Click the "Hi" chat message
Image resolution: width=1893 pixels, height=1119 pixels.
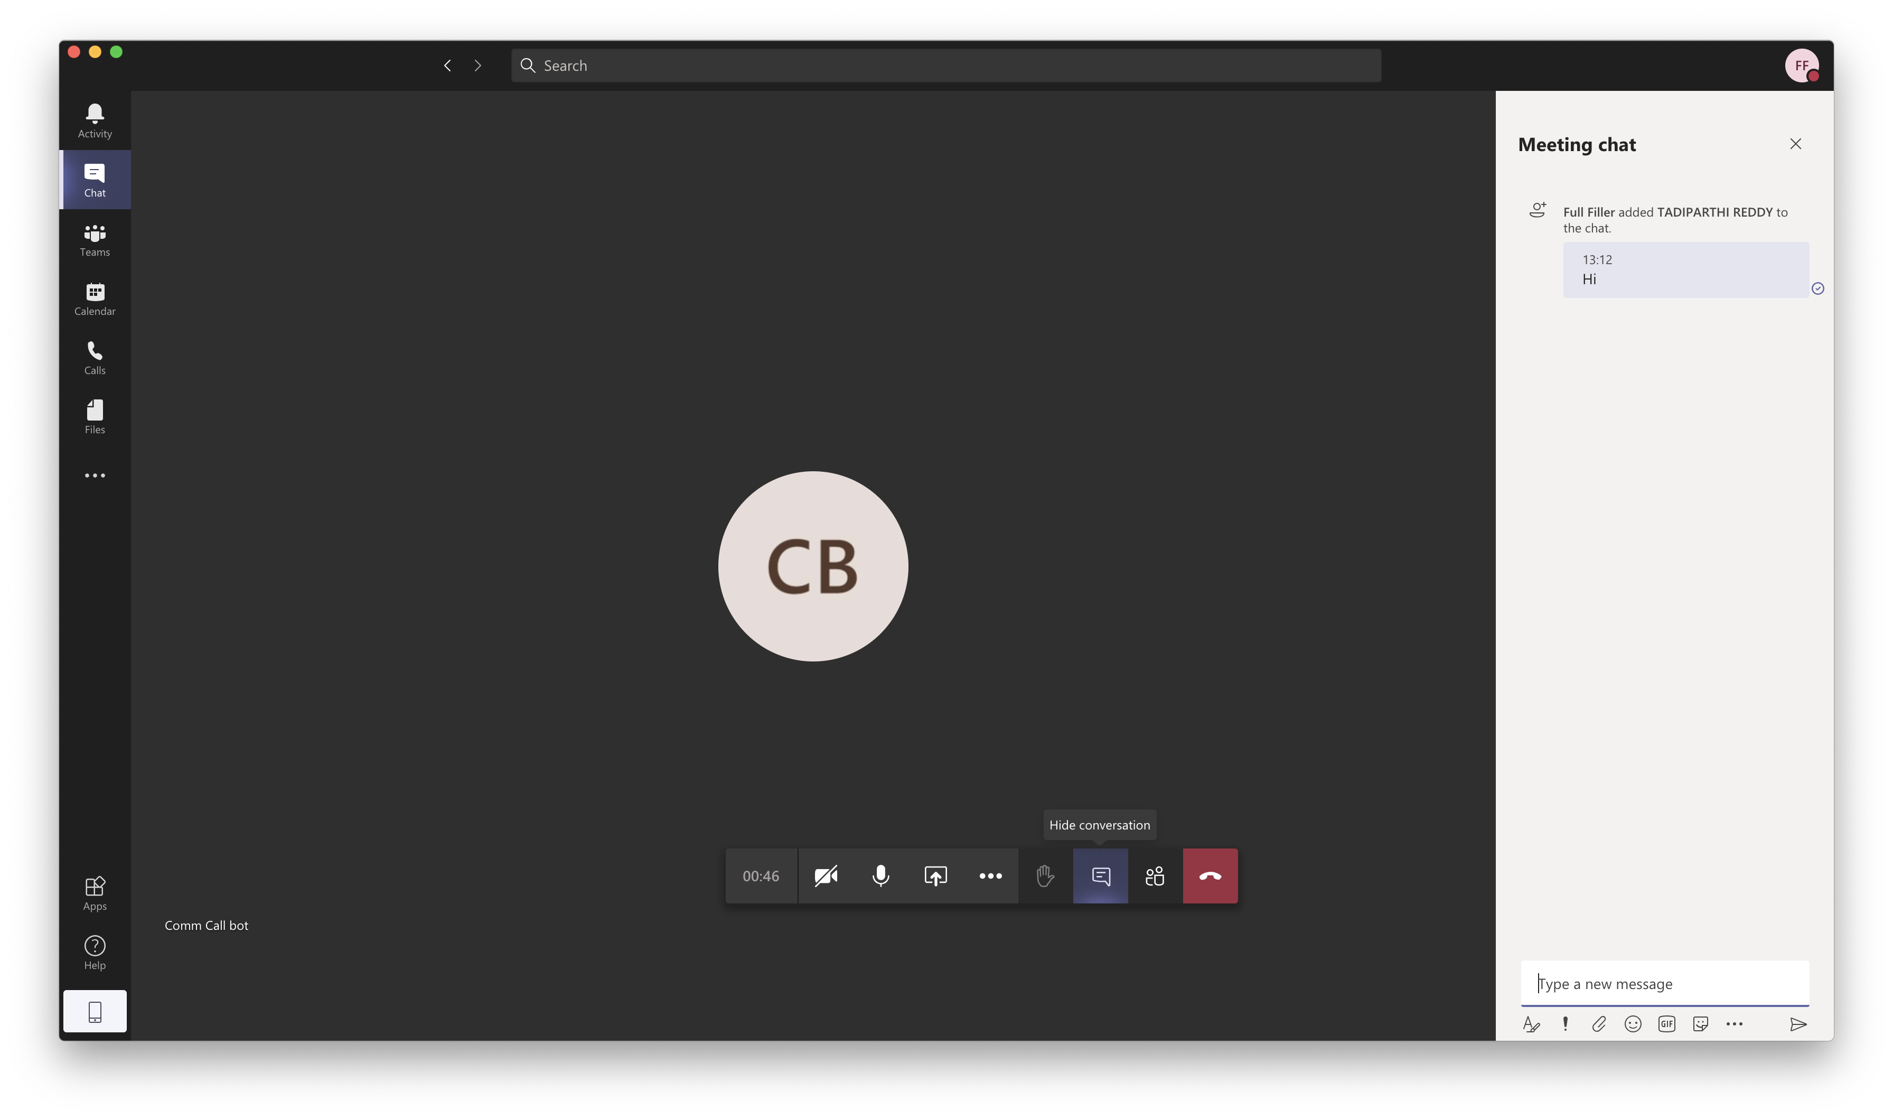(x=1686, y=270)
